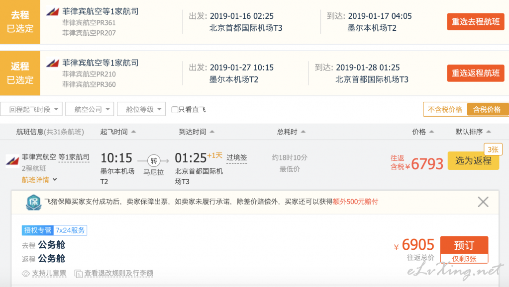Click the 价格 column header
This screenshot has width=509, height=287.
419,132
